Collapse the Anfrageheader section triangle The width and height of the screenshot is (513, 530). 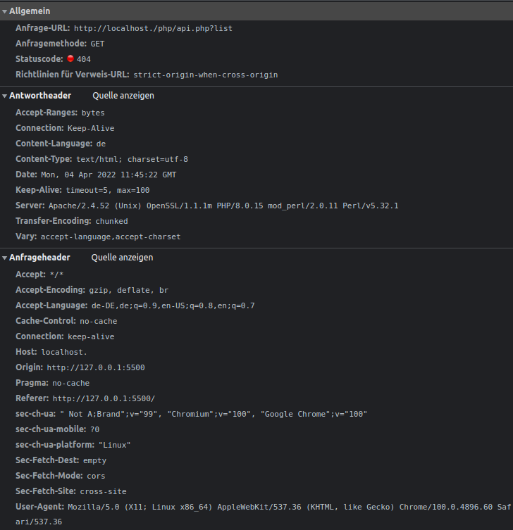(4, 258)
